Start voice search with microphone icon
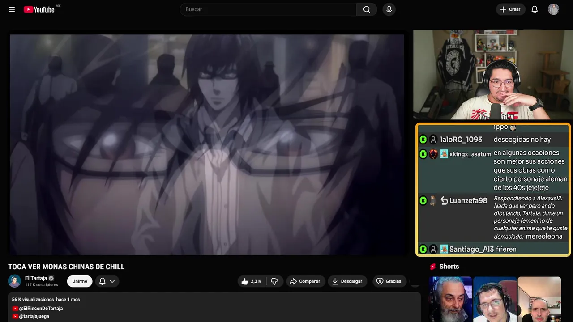 389,9
